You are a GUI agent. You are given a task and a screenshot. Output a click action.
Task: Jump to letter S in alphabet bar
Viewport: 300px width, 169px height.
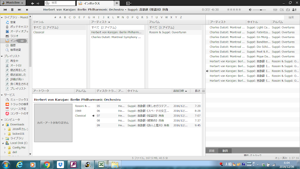(147, 17)
